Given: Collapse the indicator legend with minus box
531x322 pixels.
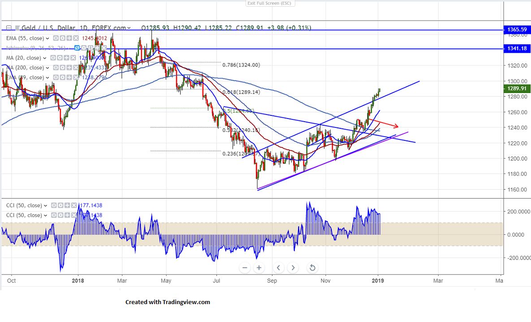Looking at the screenshot, I should pos(9,28).
